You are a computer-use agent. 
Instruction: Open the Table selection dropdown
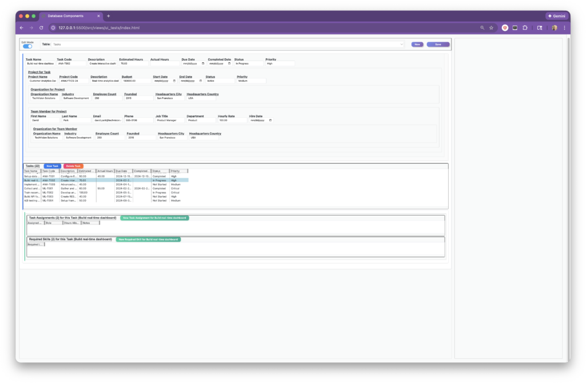(x=228, y=44)
